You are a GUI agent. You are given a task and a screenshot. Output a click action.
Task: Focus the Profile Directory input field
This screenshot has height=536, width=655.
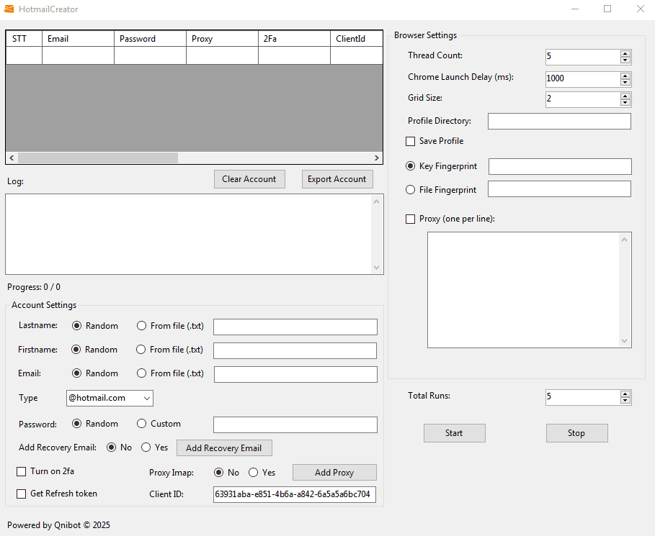(x=559, y=121)
